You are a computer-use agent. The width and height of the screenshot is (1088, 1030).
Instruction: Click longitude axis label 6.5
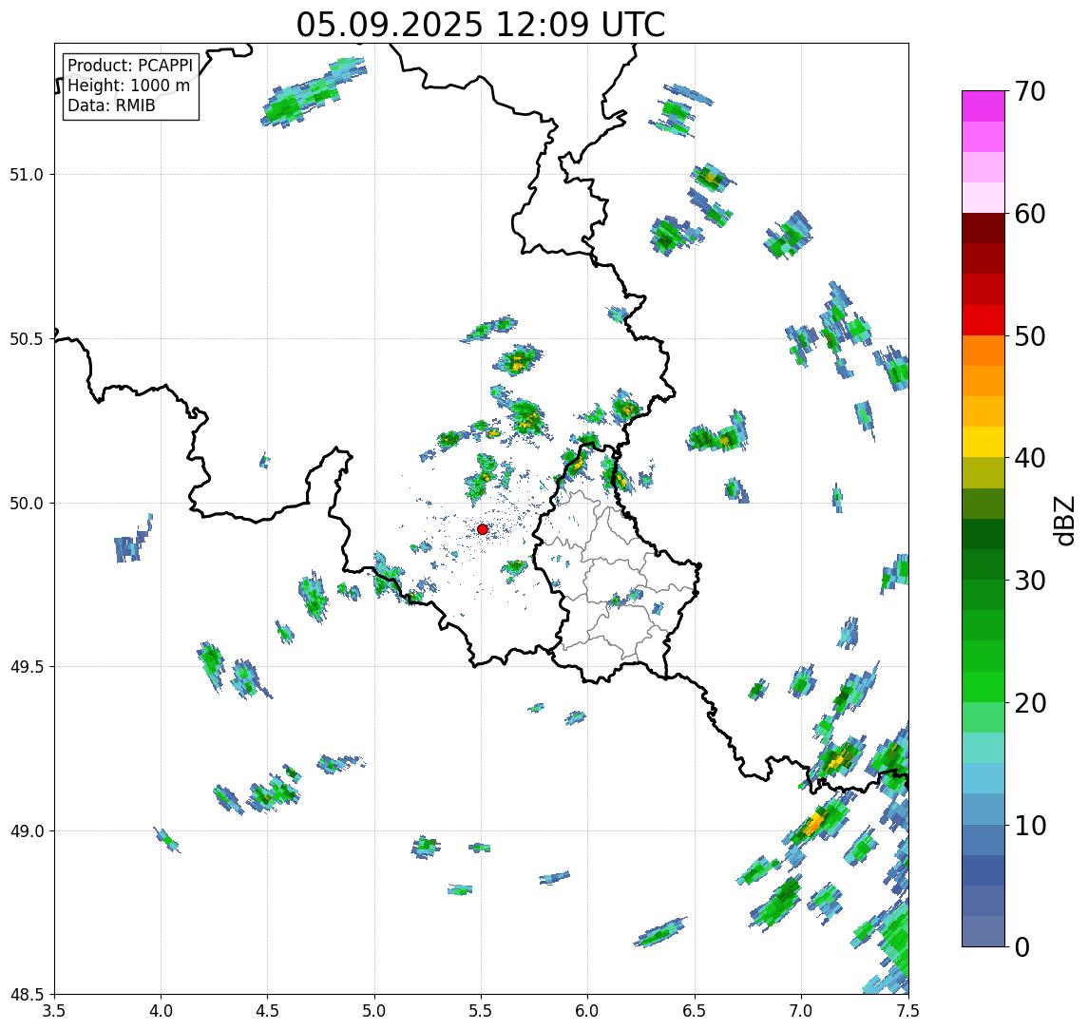696,1011
